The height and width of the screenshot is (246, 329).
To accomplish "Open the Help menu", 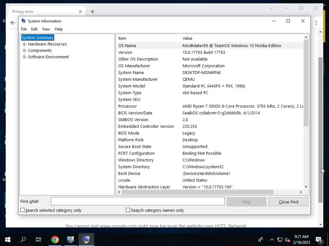I will (x=58, y=29).
